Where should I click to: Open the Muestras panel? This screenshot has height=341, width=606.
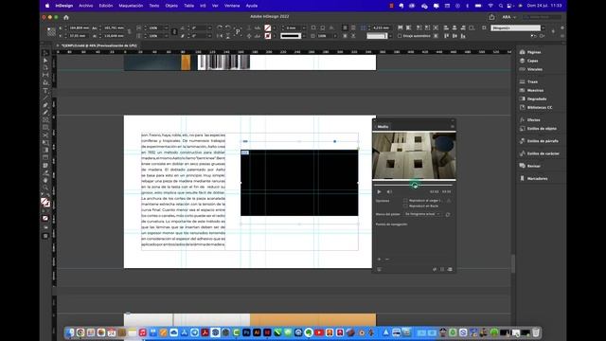(x=535, y=90)
